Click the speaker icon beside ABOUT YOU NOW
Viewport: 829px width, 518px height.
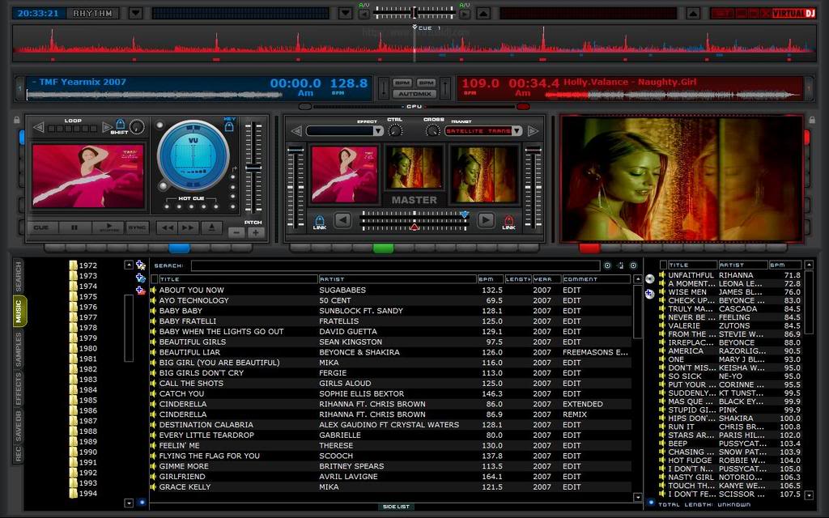154,291
